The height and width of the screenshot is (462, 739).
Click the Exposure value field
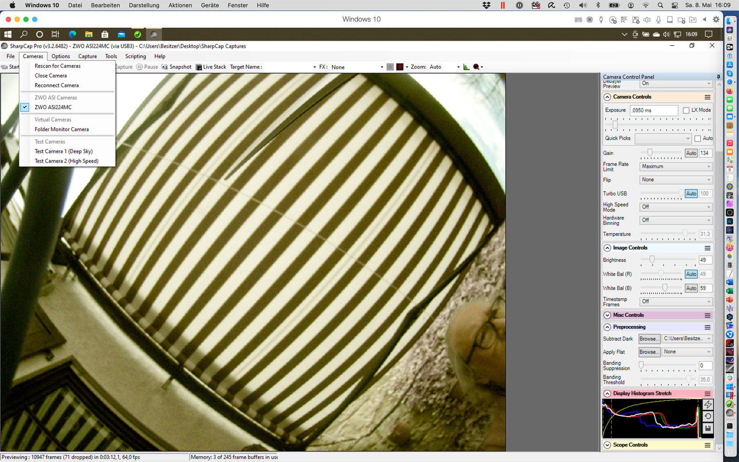654,110
